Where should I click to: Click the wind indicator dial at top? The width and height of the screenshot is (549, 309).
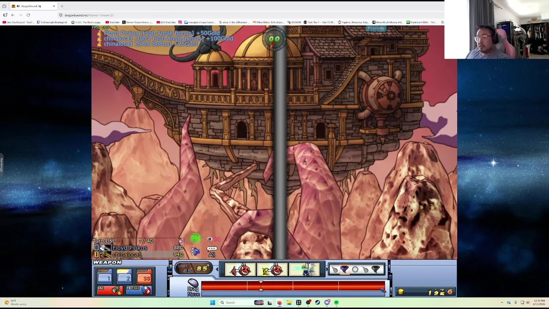274,39
